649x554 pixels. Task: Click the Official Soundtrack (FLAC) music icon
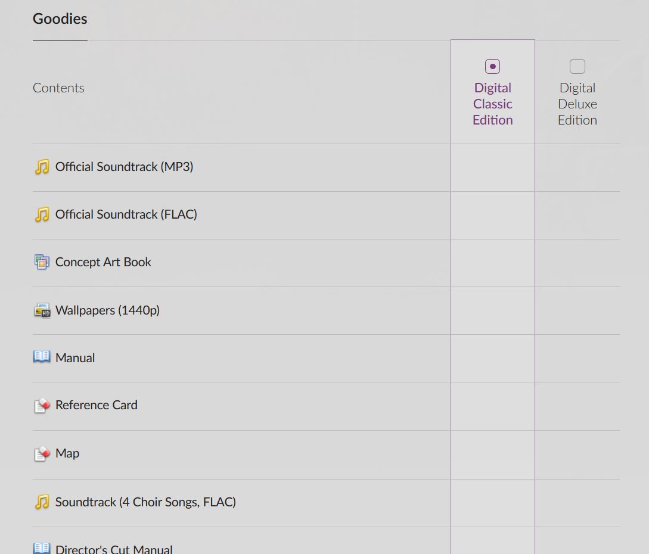click(x=42, y=214)
